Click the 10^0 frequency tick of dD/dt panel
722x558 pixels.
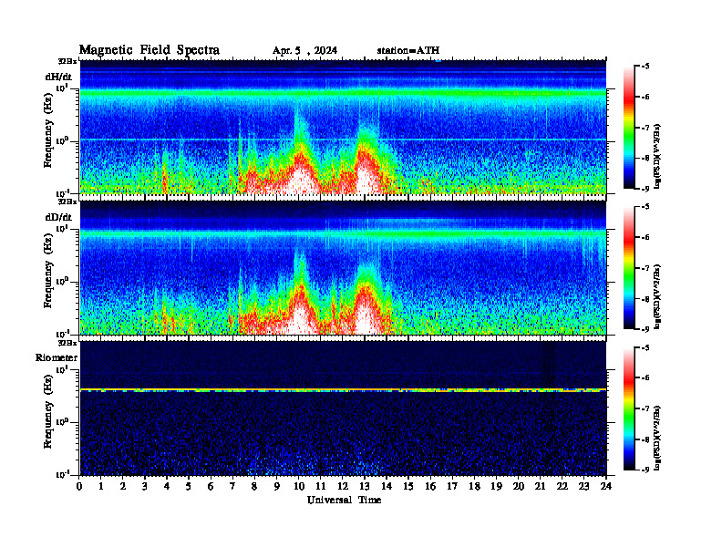point(62,281)
